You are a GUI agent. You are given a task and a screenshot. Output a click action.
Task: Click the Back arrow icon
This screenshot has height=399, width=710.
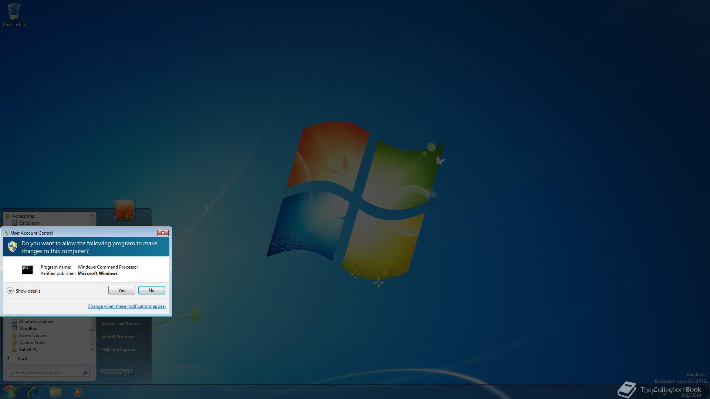tap(9, 358)
